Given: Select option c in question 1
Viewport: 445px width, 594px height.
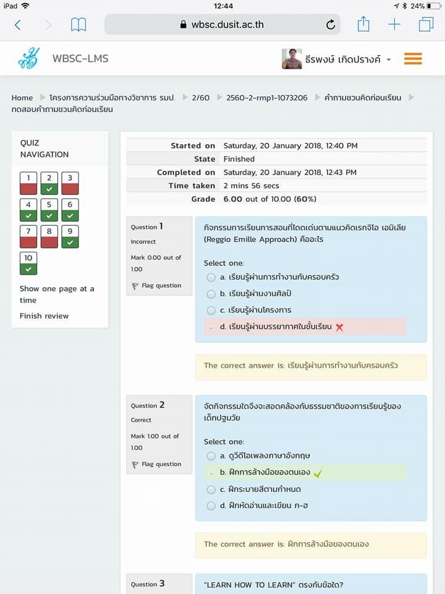Looking at the screenshot, I should tap(211, 310).
